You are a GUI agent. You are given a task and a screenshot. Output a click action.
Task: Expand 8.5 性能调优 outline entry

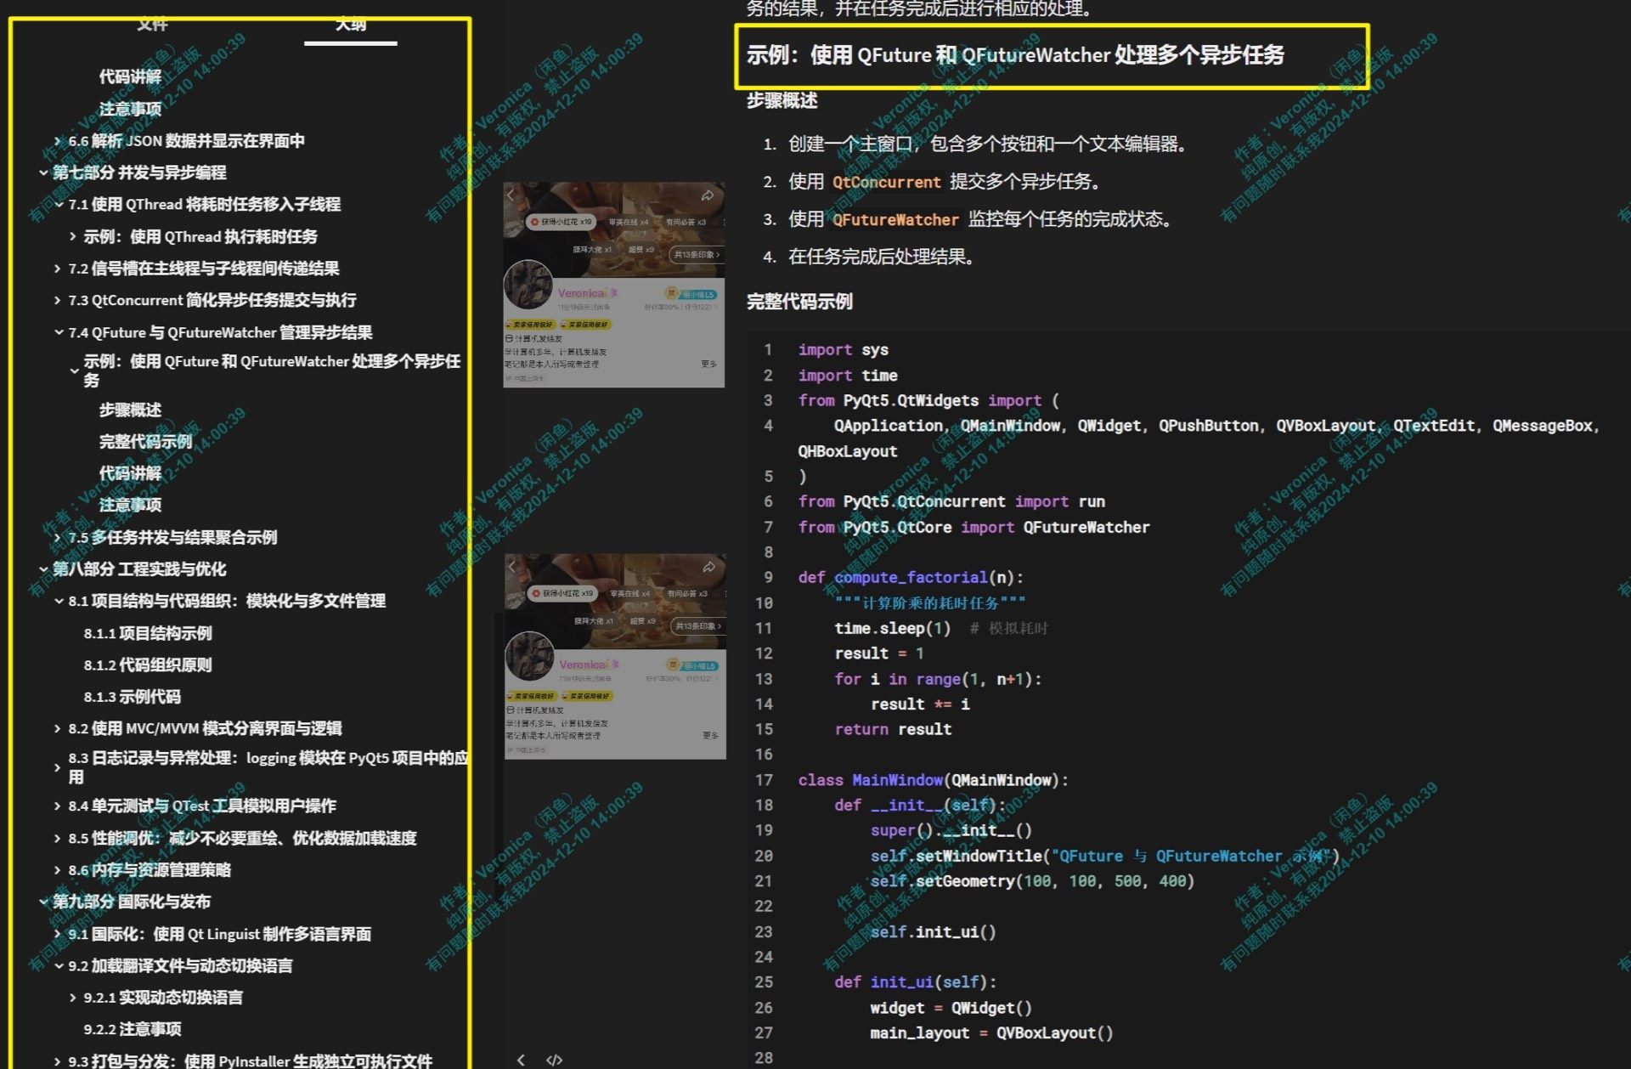tap(58, 839)
